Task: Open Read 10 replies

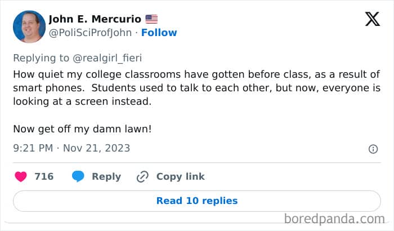Action: coord(197,201)
